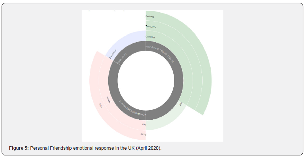
Task: Select the Fear label in the pink ring
Action: (143, 125)
